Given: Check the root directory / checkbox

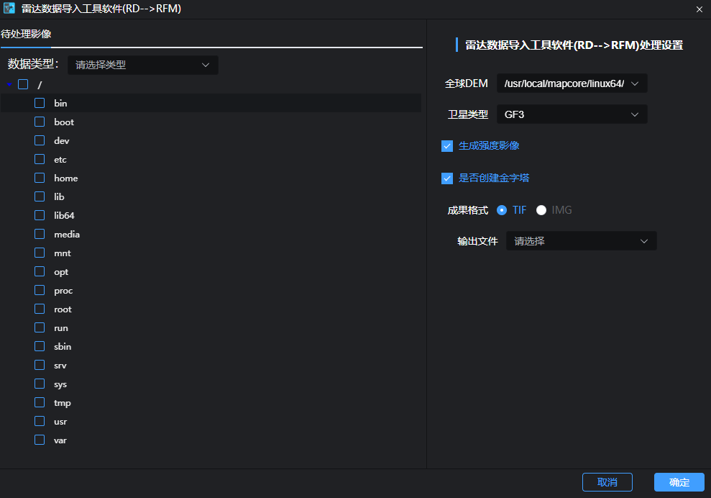Looking at the screenshot, I should [x=23, y=84].
